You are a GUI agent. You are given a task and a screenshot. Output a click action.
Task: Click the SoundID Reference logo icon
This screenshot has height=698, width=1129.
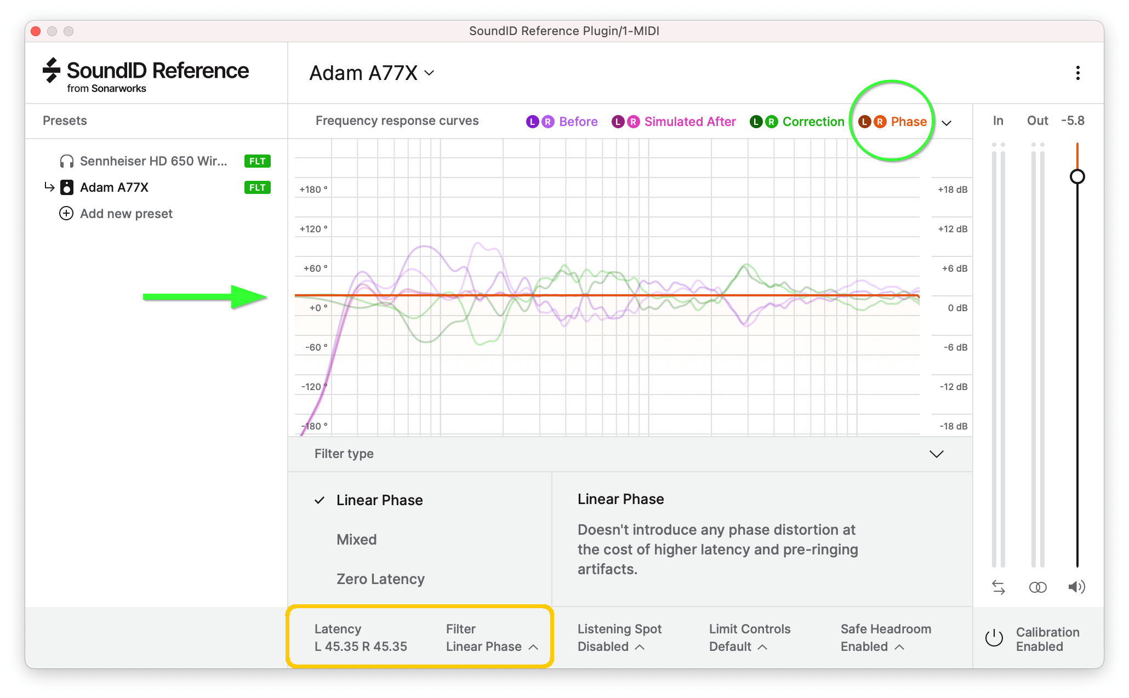click(x=52, y=71)
